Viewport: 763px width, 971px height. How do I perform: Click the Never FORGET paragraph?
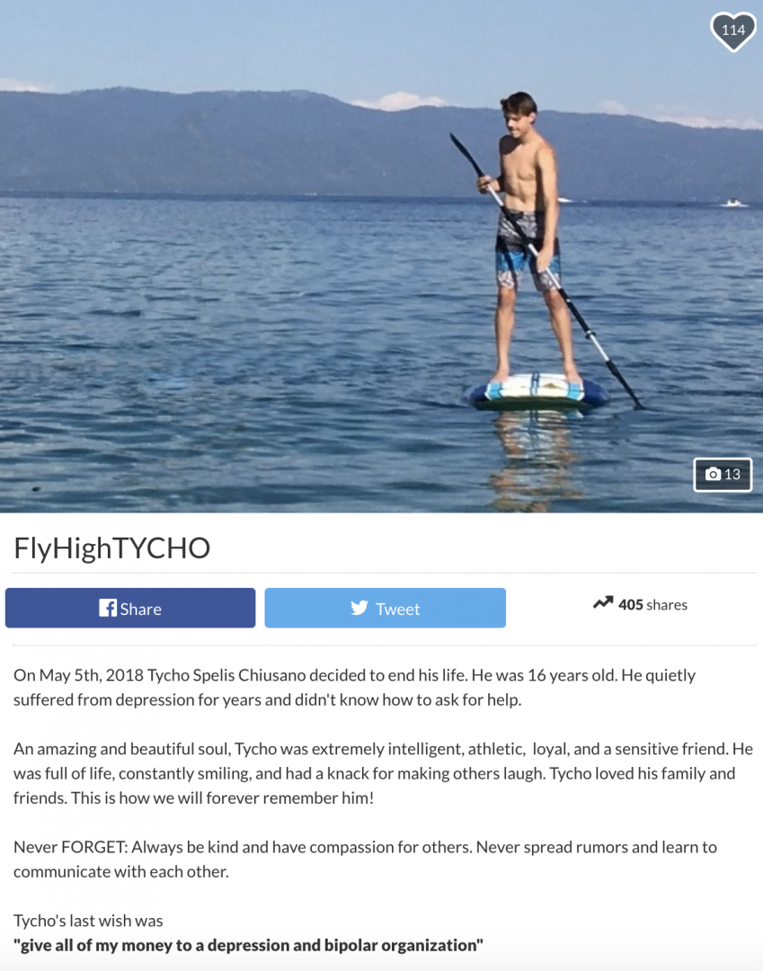pyautogui.click(x=365, y=859)
